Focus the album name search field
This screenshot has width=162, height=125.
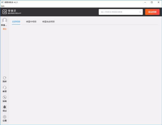point(121,12)
